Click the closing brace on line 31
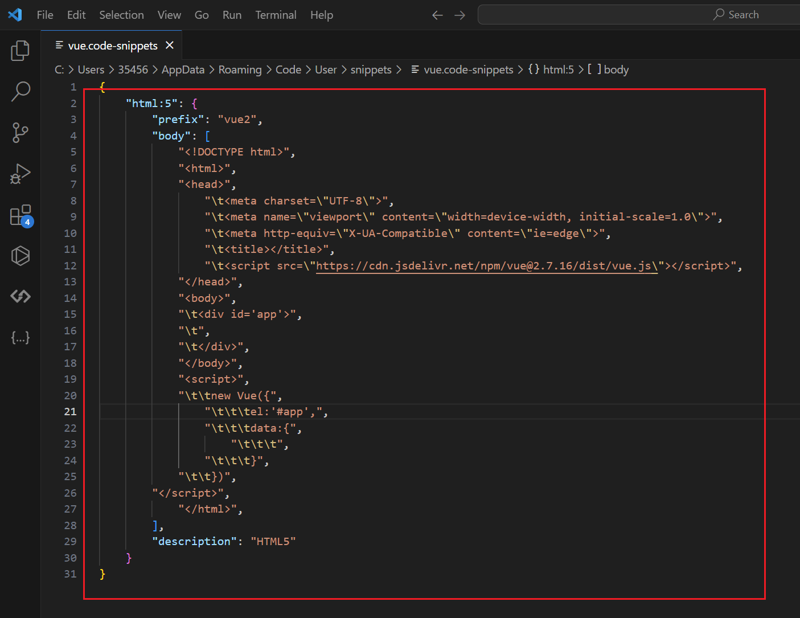Screen dimensions: 800x618 (102, 574)
